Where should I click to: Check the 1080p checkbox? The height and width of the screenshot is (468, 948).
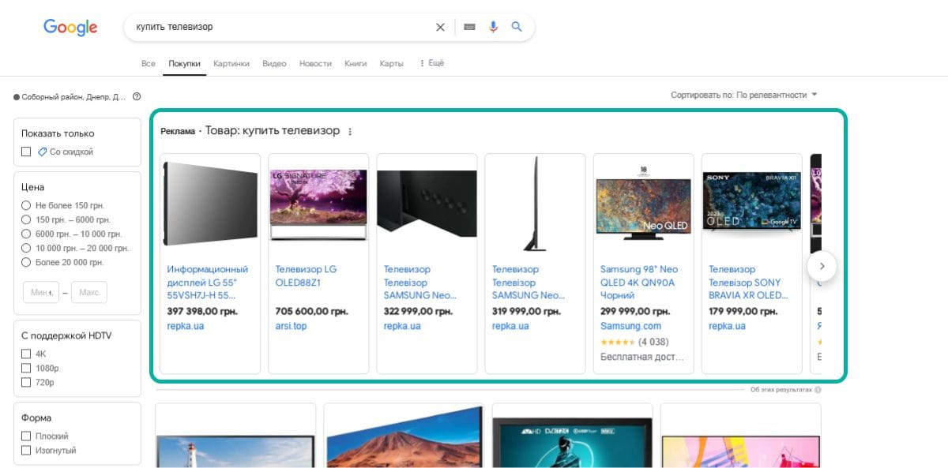click(x=26, y=368)
